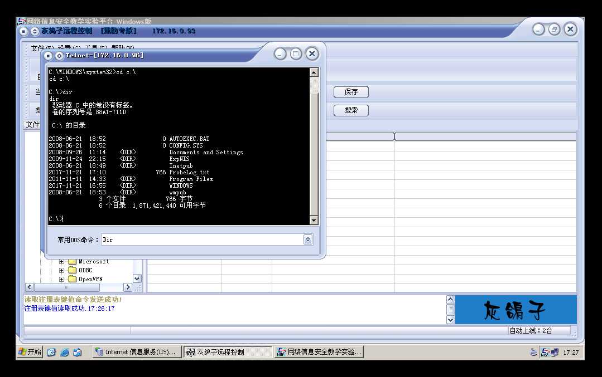Click the up-down arrows icon in Telnet title bar

tap(59, 56)
